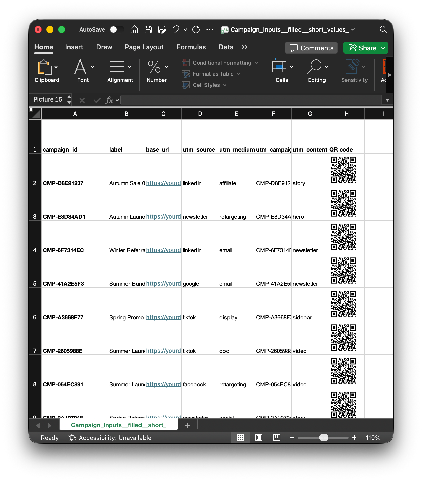Expand Cell Styles dropdown
The height and width of the screenshot is (481, 422).
pyautogui.click(x=225, y=85)
